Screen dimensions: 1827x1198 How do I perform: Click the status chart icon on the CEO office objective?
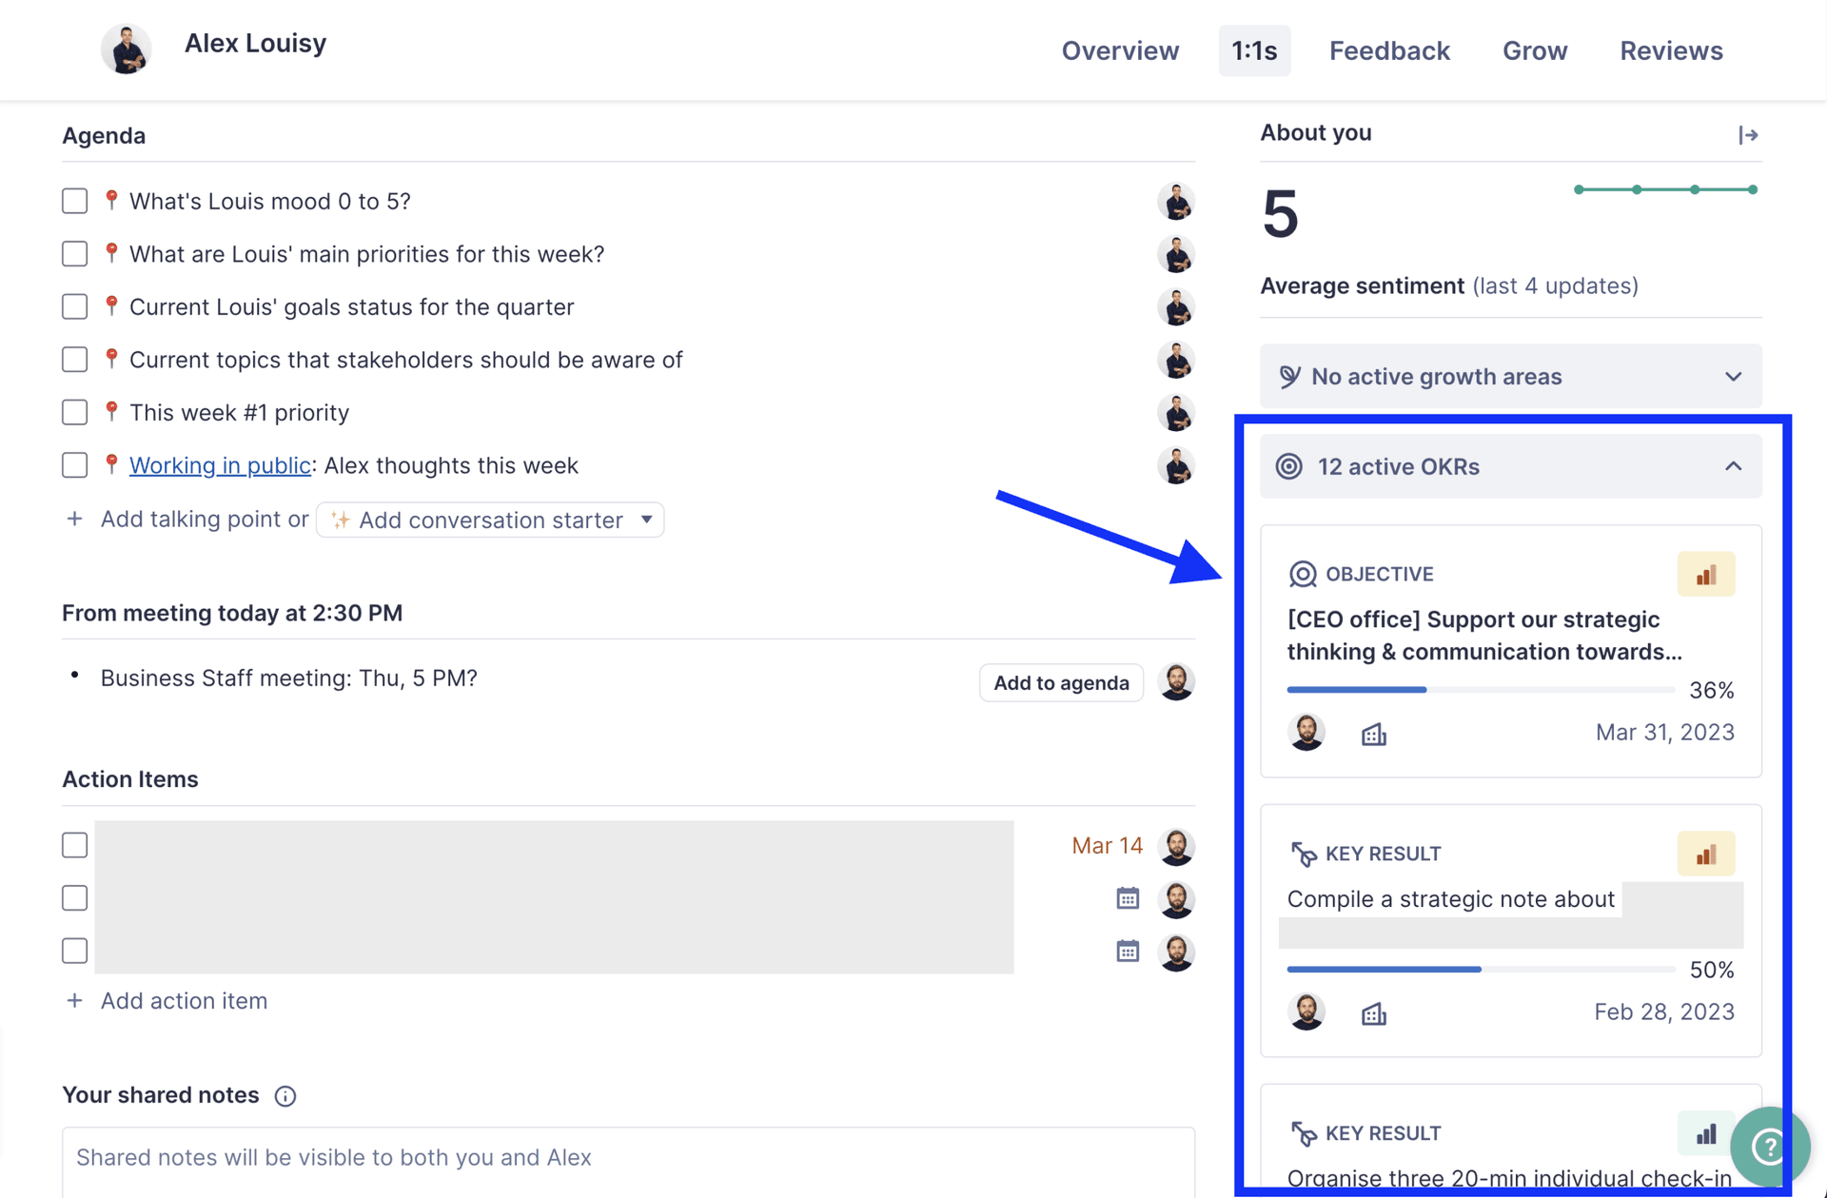click(1706, 575)
